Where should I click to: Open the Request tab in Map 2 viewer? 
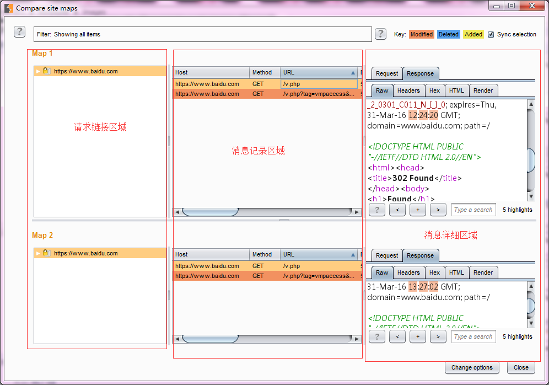coord(387,256)
